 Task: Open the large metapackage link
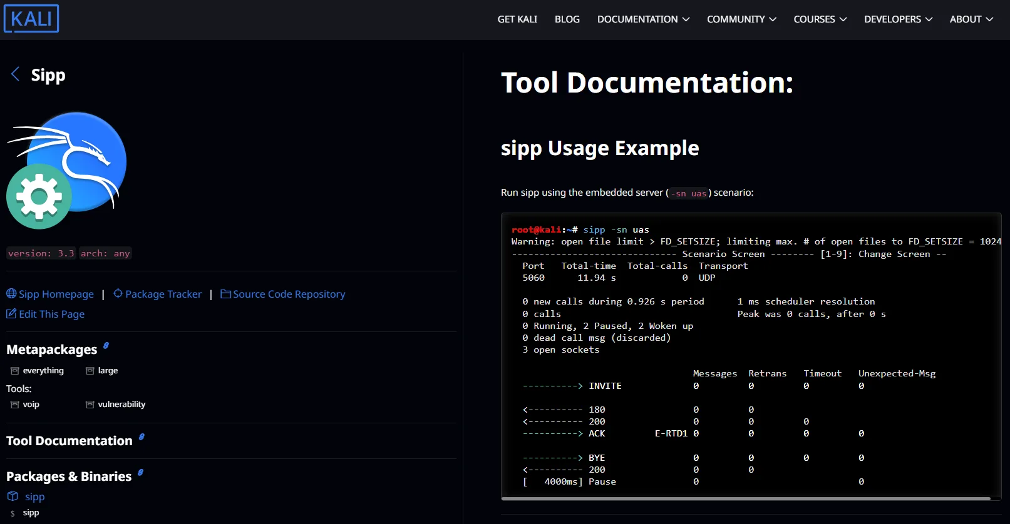click(108, 371)
